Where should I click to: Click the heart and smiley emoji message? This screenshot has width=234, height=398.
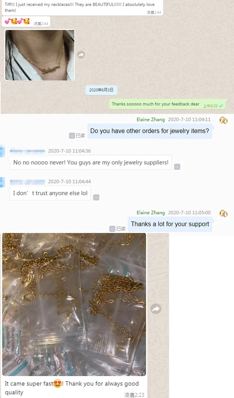[26, 22]
